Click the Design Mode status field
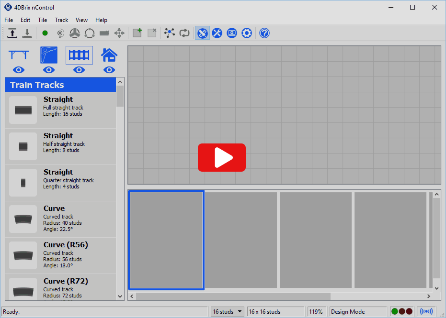Screen dimensions: 446x318 click(x=358, y=311)
